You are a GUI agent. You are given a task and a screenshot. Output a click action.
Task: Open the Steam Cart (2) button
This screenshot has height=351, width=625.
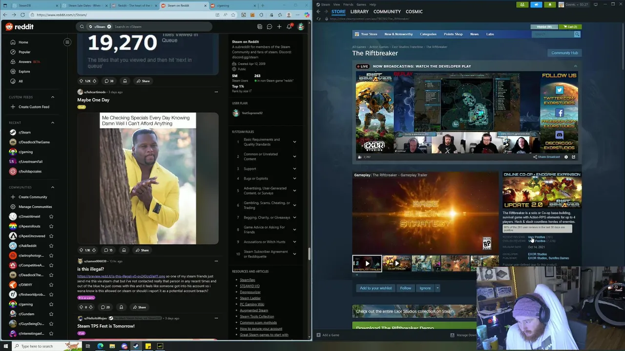[570, 27]
